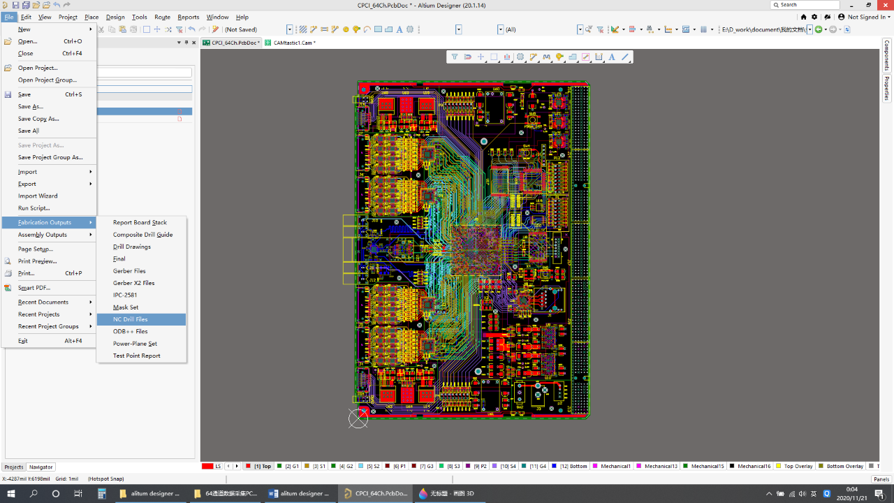
Task: Click the place fill rectangle toolbar icon
Action: (378, 29)
